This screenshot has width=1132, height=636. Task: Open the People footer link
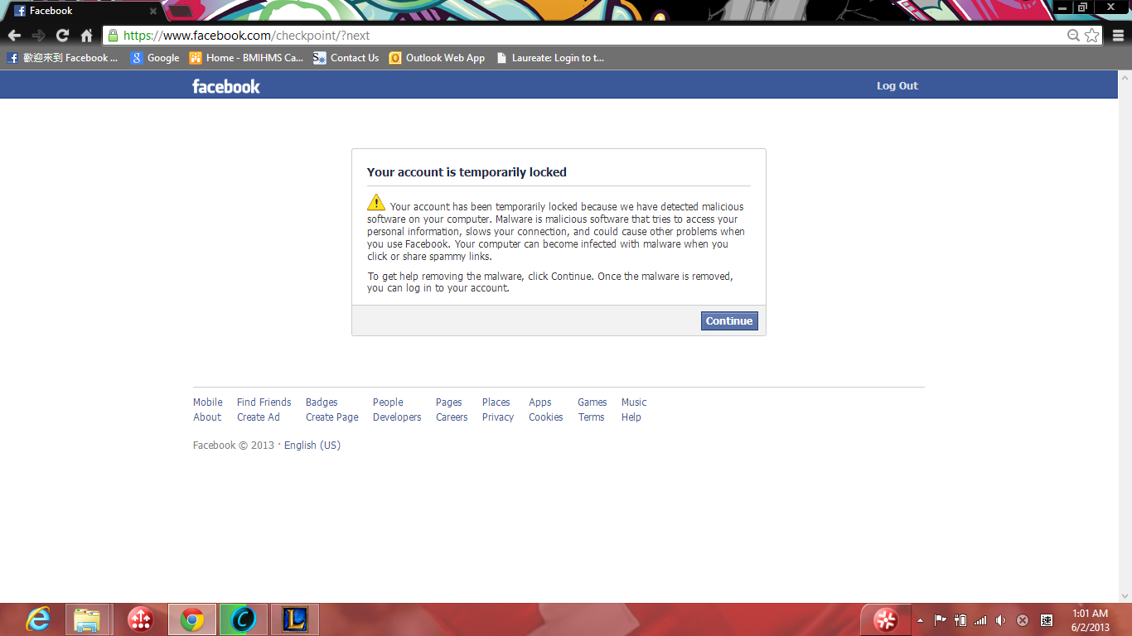click(388, 402)
